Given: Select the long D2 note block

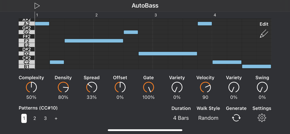Looking at the screenshot, I should (x=168, y=54).
